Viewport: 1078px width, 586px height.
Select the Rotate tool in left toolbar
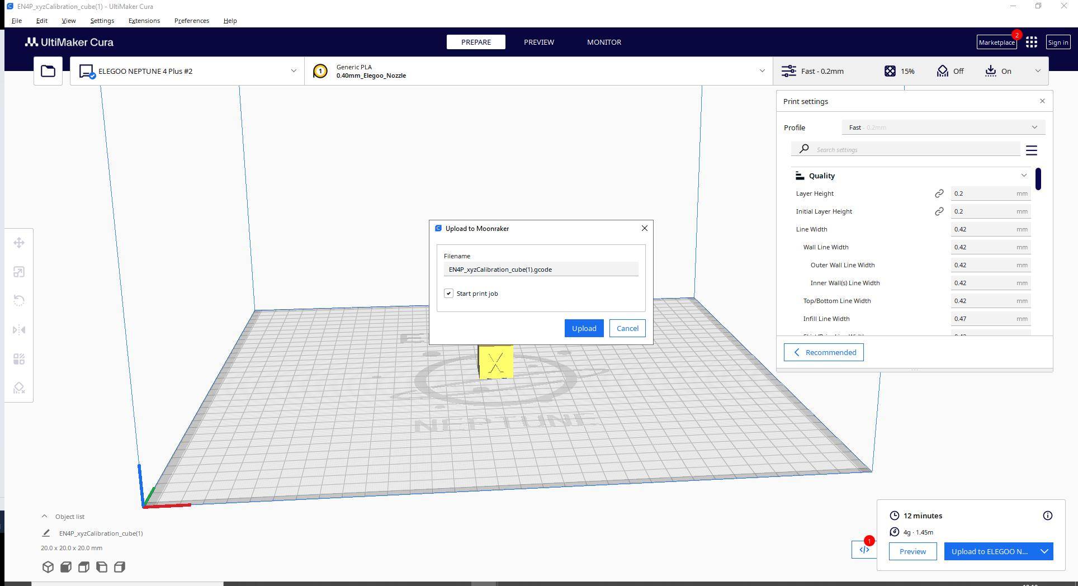(19, 301)
